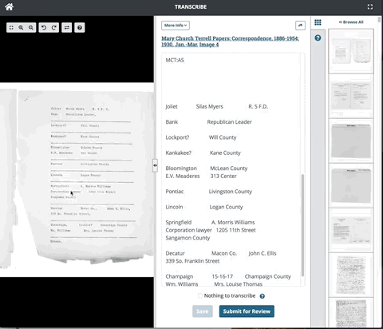Flip the image horizontally icon
The height and width of the screenshot is (329, 383).
(67, 27)
